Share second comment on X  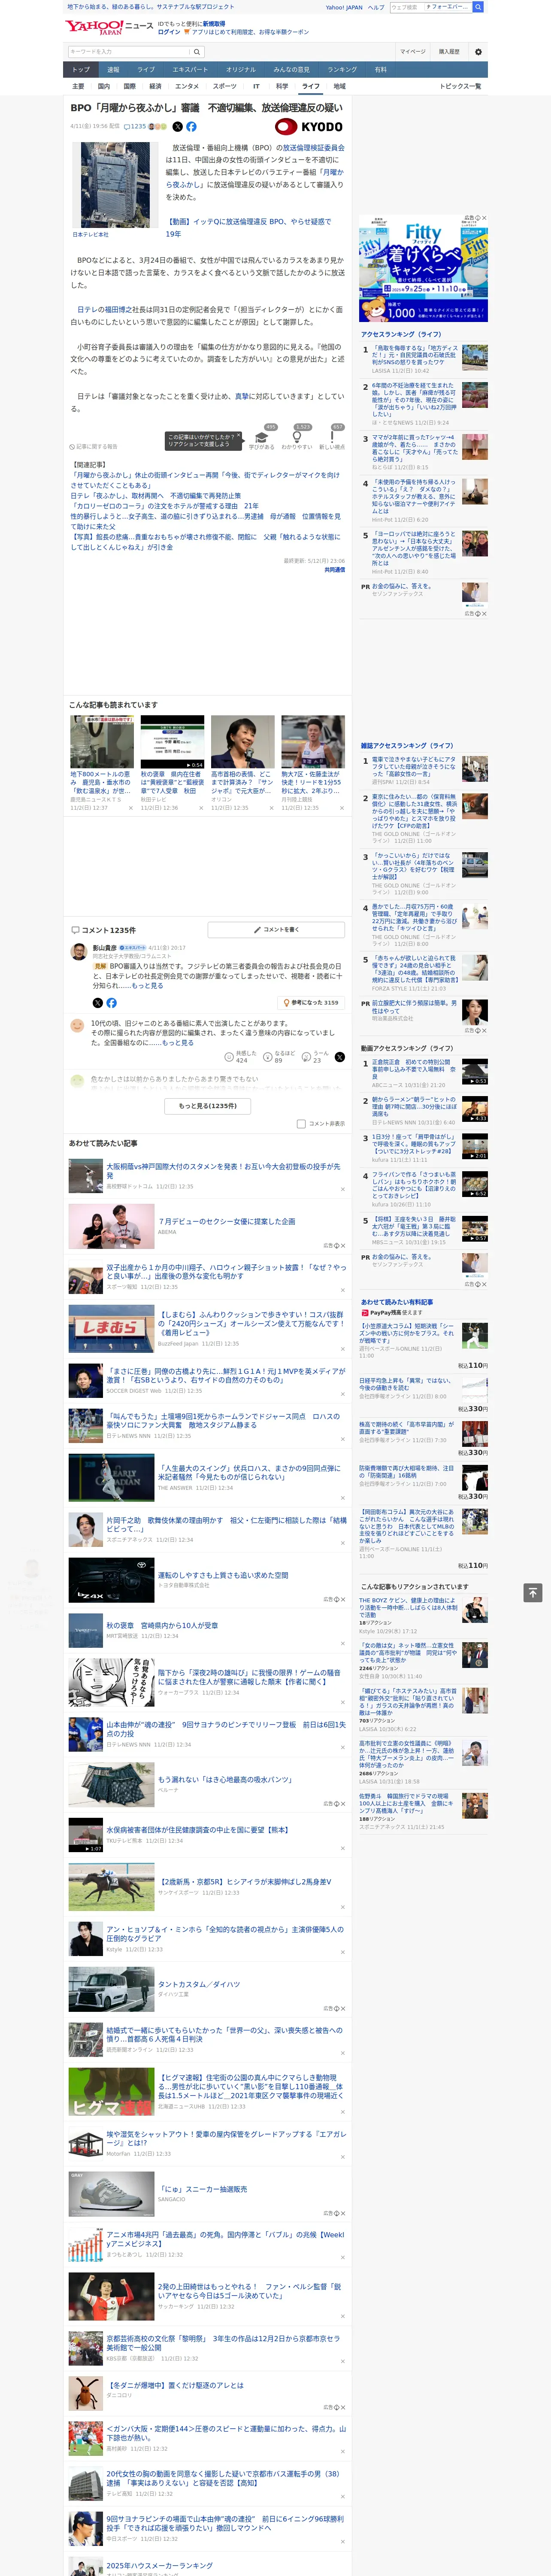339,1056
